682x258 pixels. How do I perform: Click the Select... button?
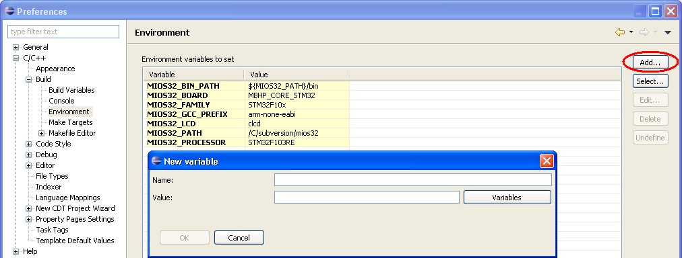point(650,81)
